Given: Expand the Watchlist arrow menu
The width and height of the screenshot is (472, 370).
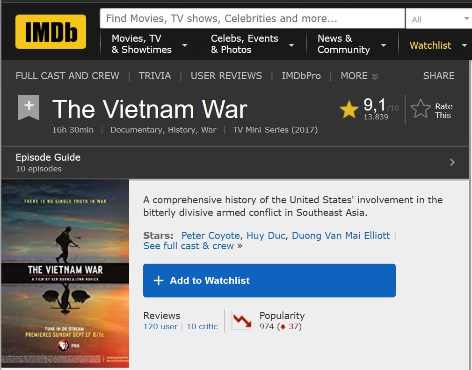Looking at the screenshot, I should coord(465,45).
